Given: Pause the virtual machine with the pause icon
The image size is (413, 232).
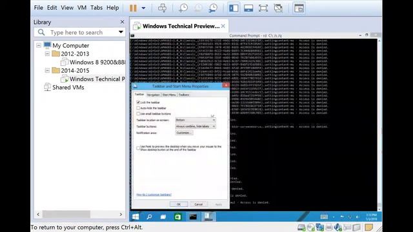Looking at the screenshot, I should (133, 8).
